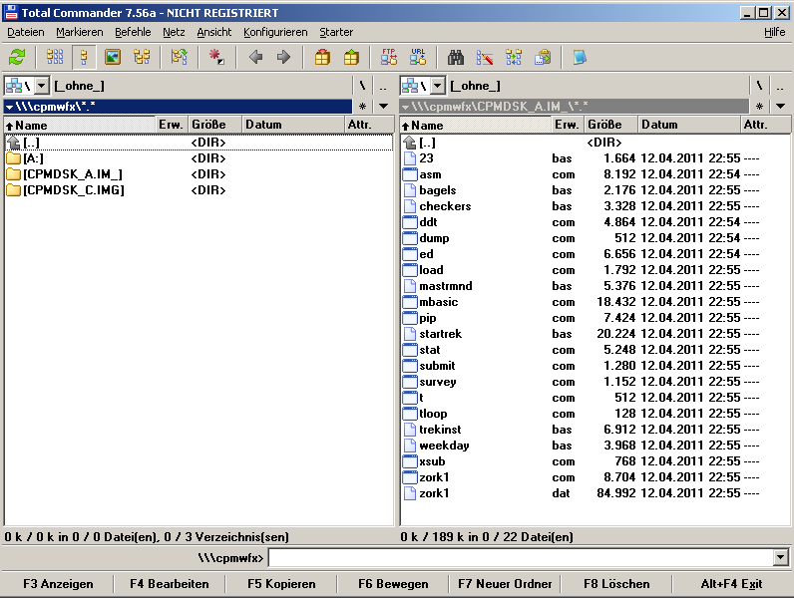
Task: Show the directory tree icon
Action: point(142,57)
